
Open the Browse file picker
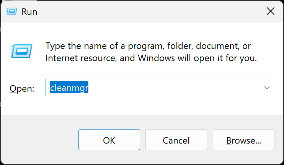click(x=243, y=140)
